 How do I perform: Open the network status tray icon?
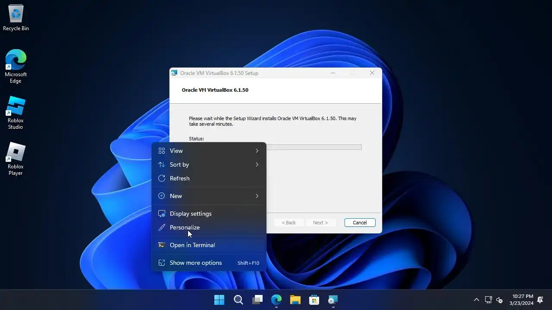(488, 300)
